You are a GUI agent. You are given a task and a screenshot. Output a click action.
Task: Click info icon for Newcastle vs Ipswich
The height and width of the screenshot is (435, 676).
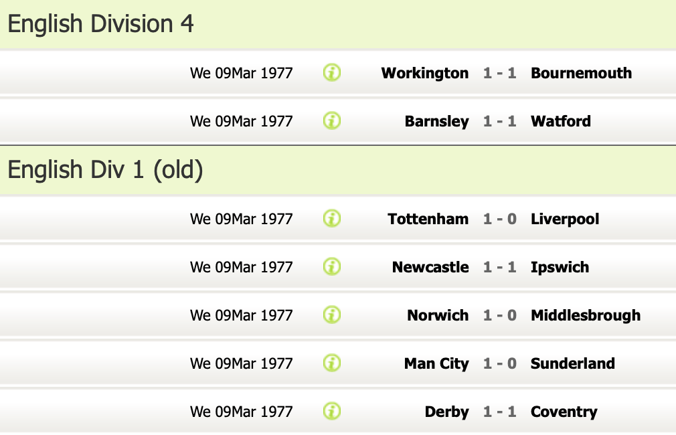(x=332, y=267)
